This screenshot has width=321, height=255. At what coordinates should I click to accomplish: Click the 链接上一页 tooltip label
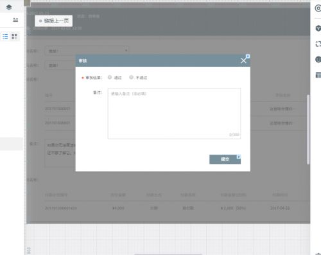(x=54, y=21)
